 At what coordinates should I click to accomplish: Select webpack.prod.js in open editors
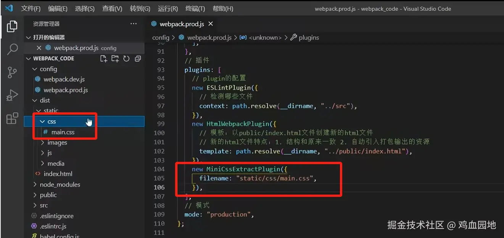76,48
